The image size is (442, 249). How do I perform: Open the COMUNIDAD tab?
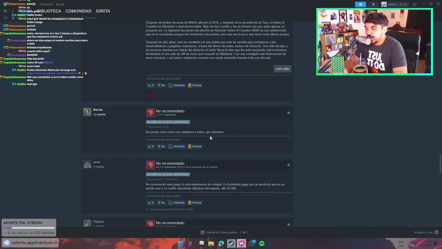tap(78, 11)
